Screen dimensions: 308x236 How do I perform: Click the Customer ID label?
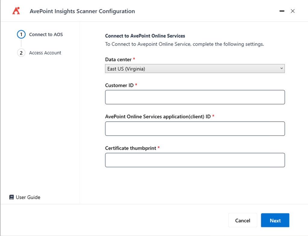click(119, 85)
